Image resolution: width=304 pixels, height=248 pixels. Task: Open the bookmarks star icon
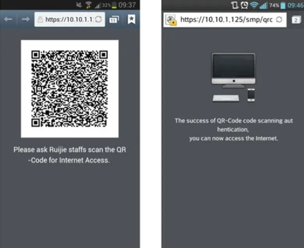click(131, 20)
